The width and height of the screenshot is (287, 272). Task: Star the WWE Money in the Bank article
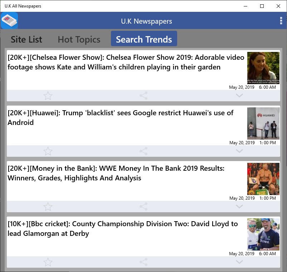[48, 207]
